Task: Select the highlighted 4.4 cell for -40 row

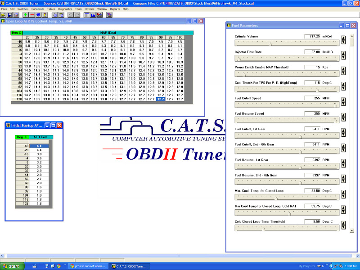Action: click(39, 146)
